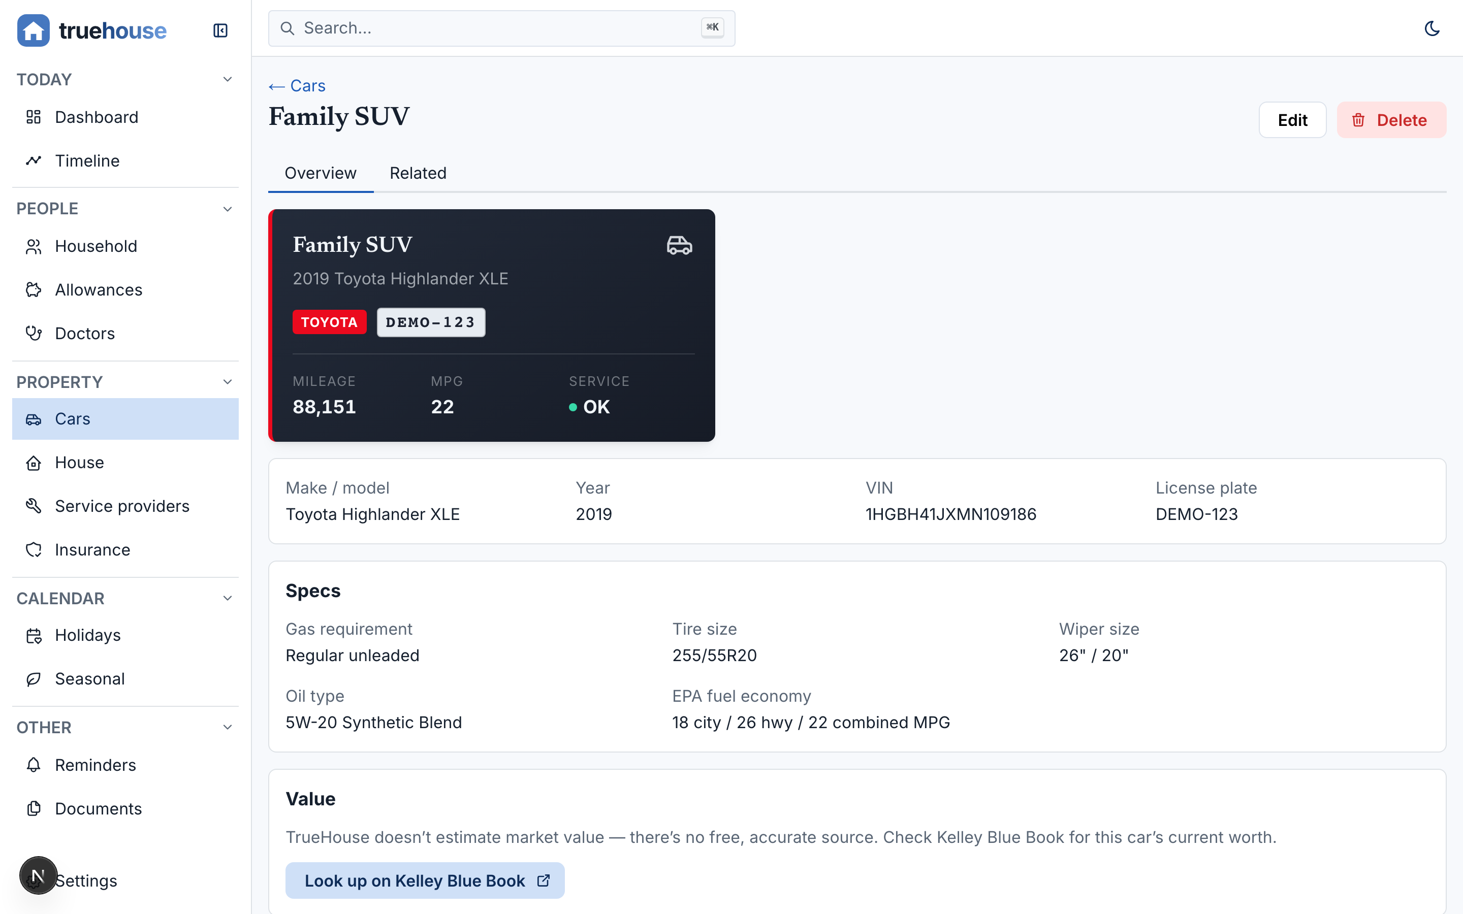Click the Household people icon
The width and height of the screenshot is (1463, 914).
pyautogui.click(x=34, y=246)
